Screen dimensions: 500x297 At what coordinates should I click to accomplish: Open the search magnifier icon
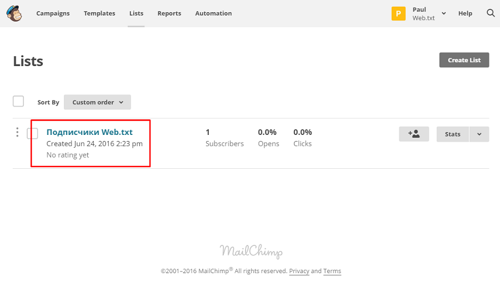click(491, 13)
